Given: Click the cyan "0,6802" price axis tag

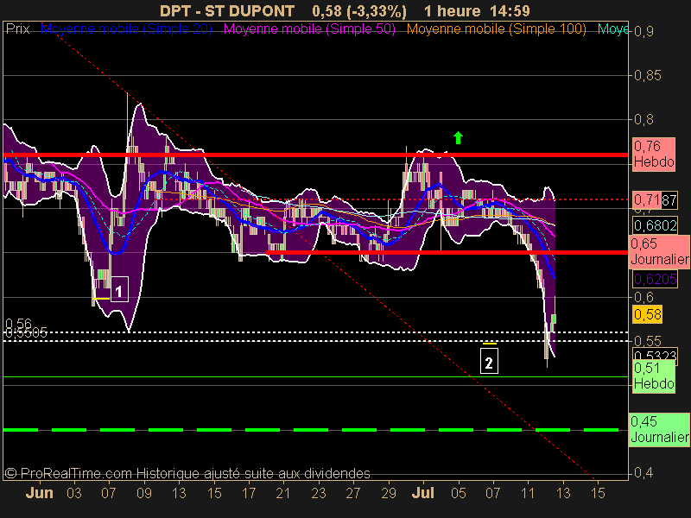Looking at the screenshot, I should (x=655, y=225).
